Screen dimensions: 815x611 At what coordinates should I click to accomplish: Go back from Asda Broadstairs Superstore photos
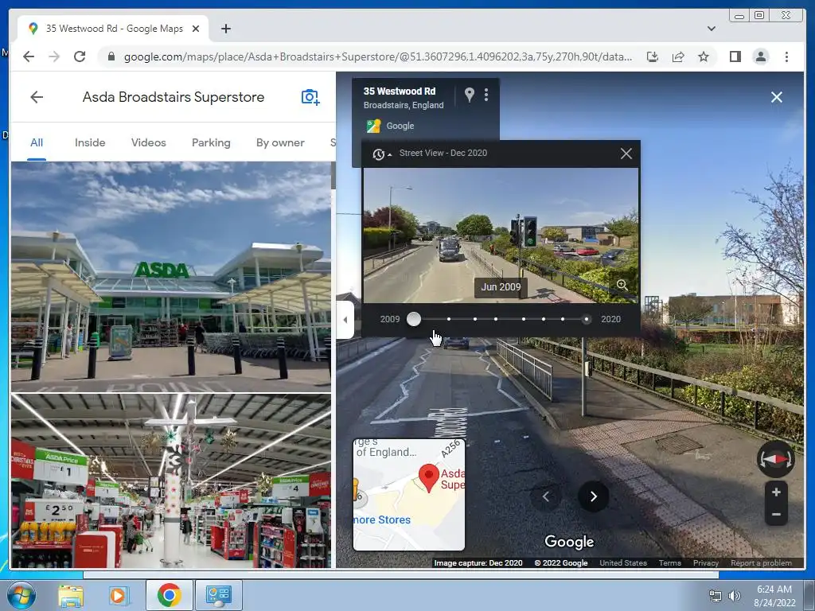pos(37,97)
